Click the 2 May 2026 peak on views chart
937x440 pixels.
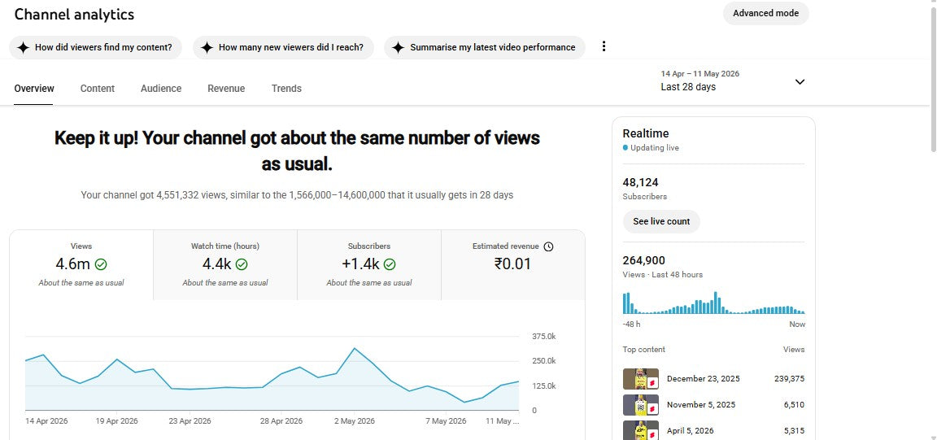[355, 348]
